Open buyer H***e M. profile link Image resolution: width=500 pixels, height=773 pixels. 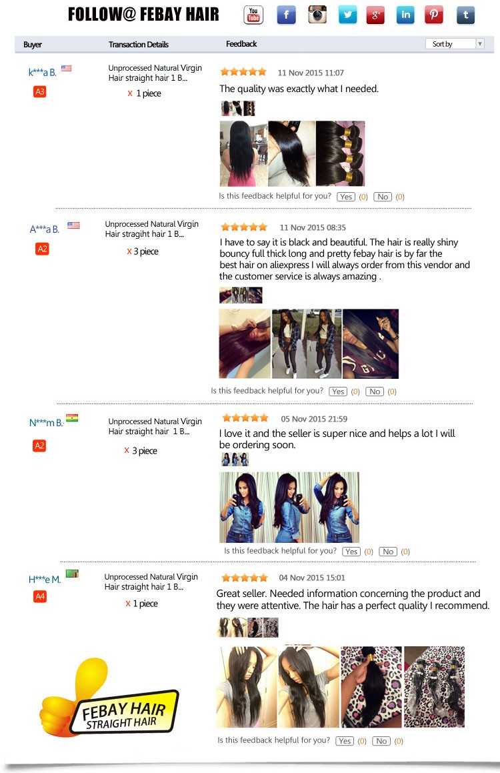[45, 580]
